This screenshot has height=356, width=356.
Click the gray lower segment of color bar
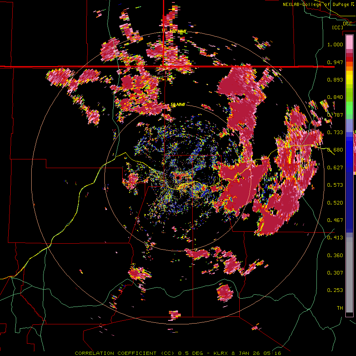349,275
